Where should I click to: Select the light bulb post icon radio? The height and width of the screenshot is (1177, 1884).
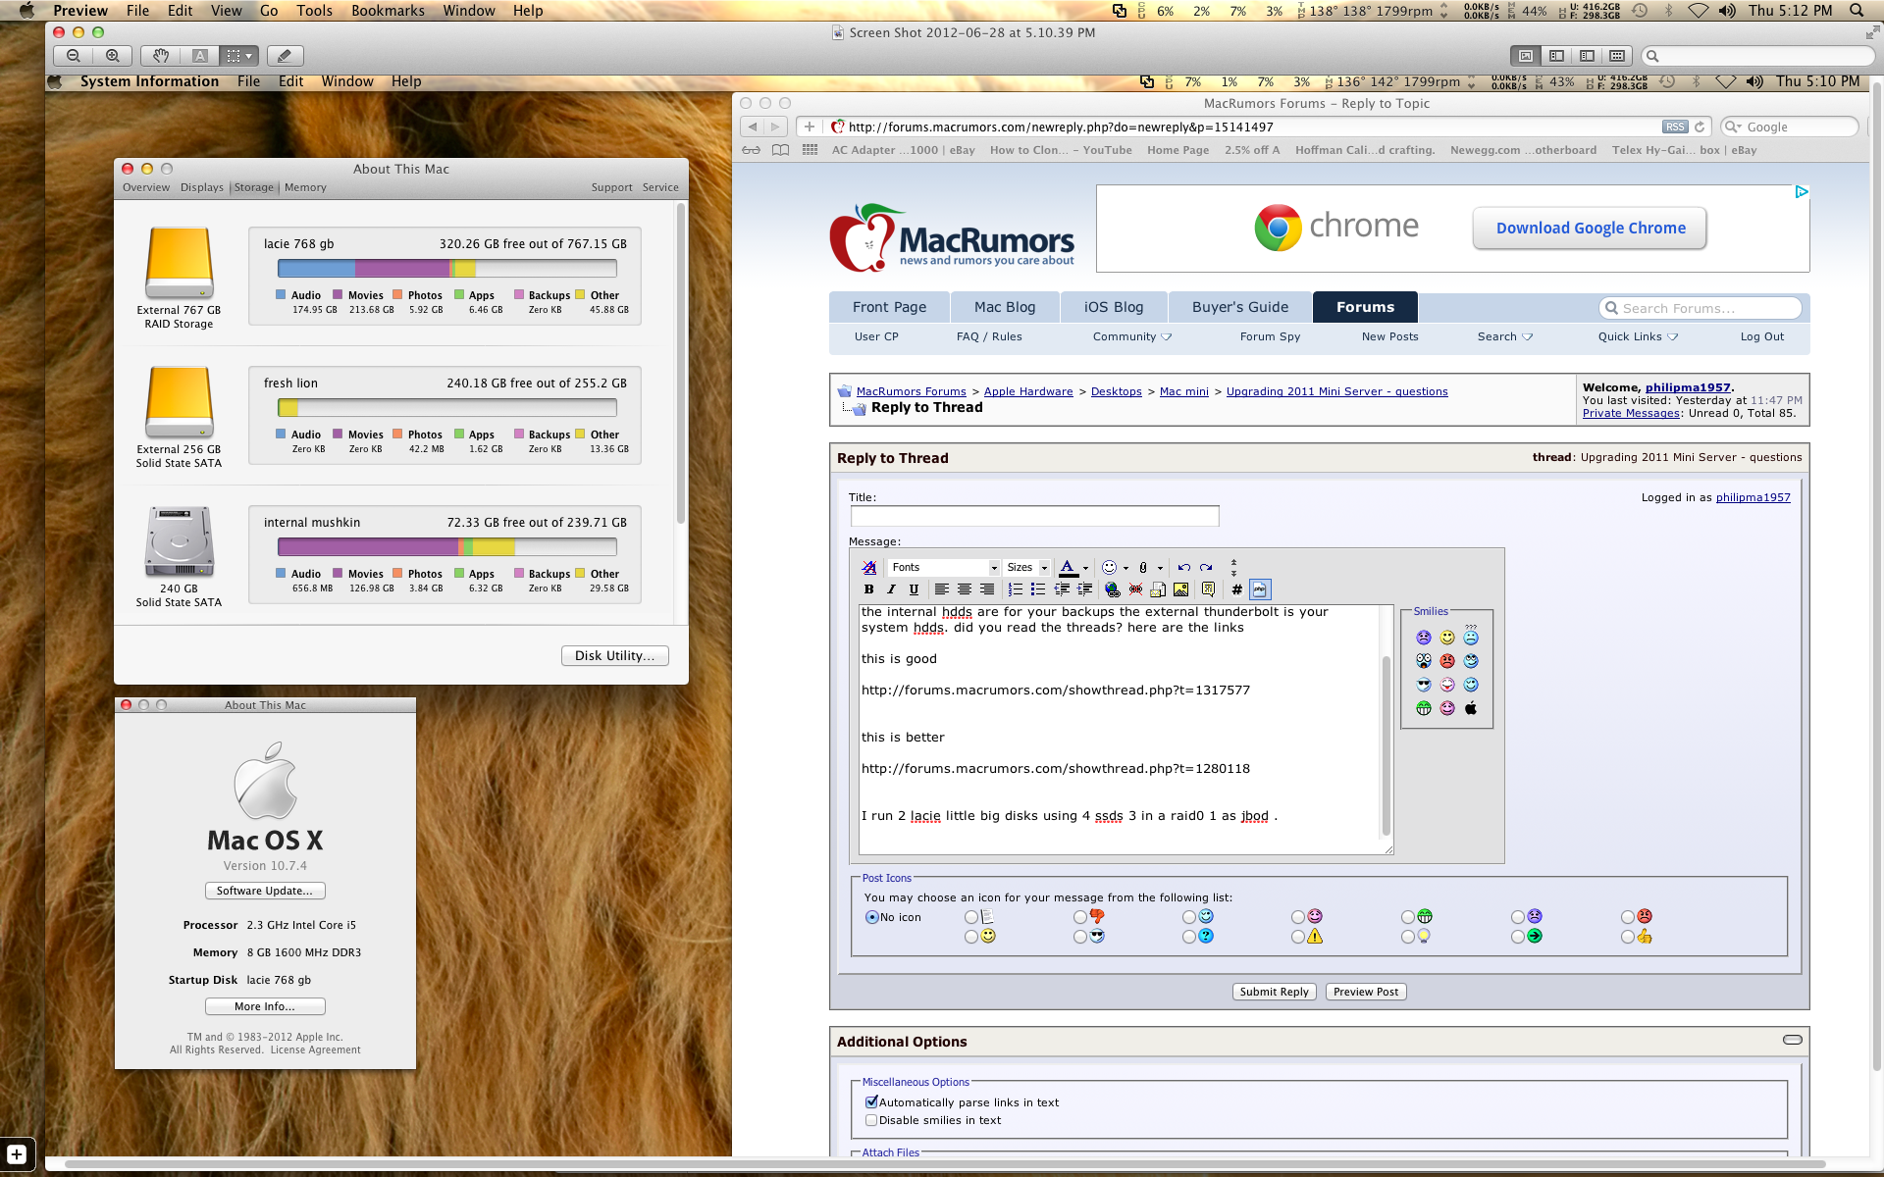(x=1408, y=937)
